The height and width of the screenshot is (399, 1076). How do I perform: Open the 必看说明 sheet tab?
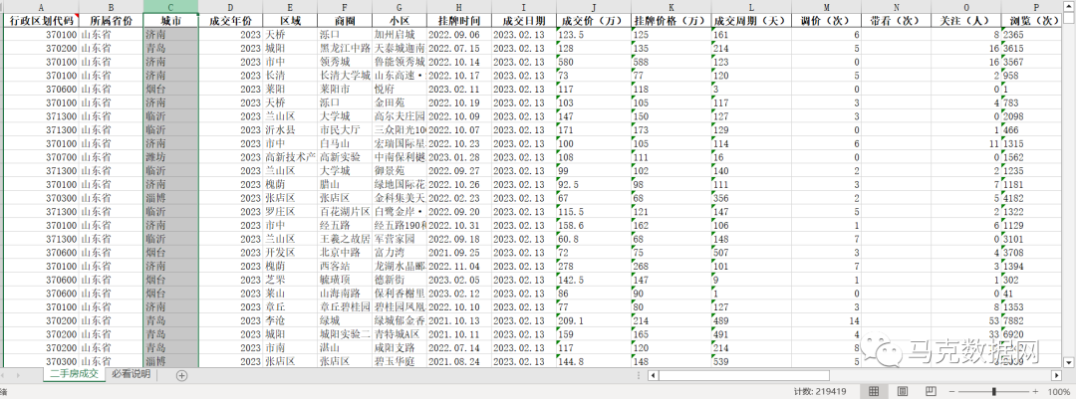(x=131, y=374)
